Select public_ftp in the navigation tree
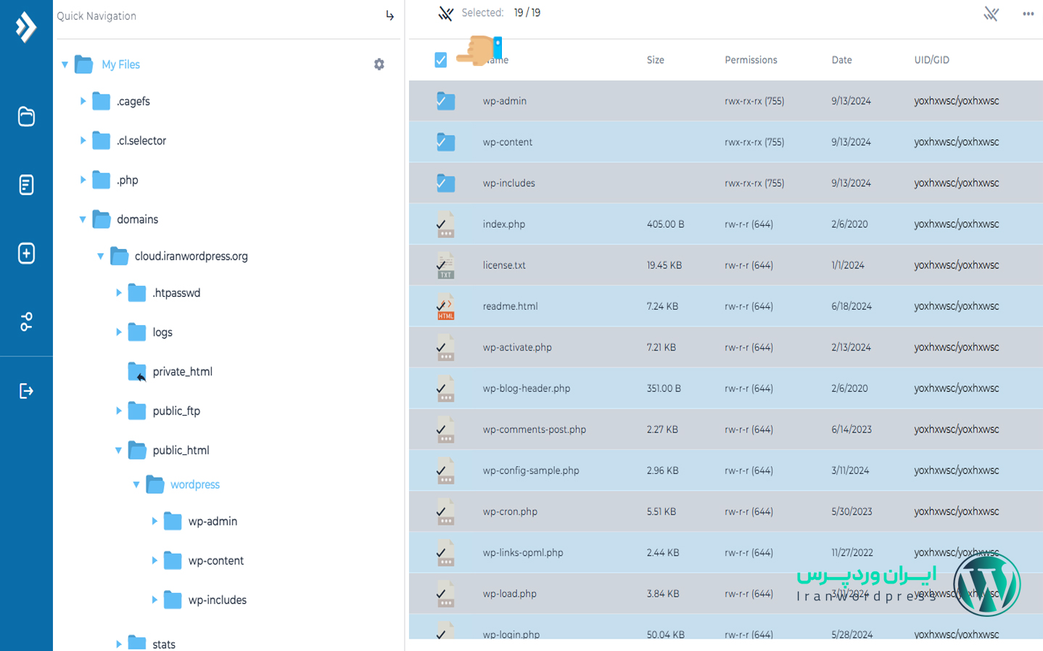This screenshot has height=651, width=1043. 176,411
